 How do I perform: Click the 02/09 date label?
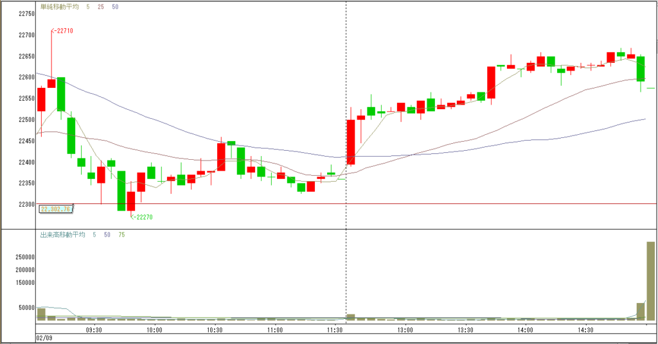pos(44,338)
